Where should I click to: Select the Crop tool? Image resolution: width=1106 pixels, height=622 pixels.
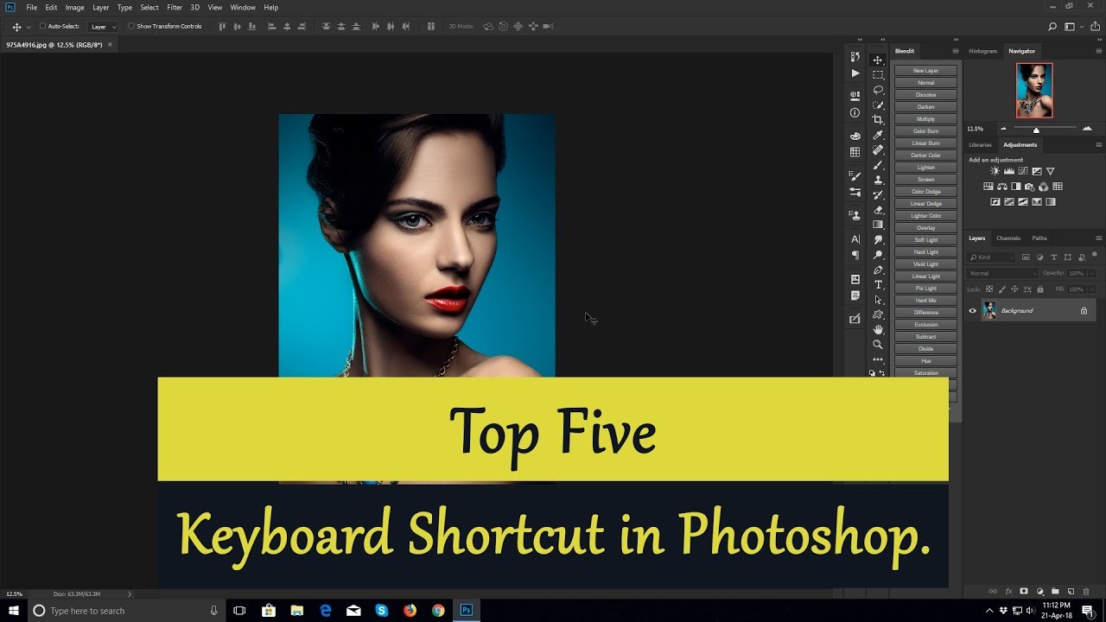click(878, 120)
